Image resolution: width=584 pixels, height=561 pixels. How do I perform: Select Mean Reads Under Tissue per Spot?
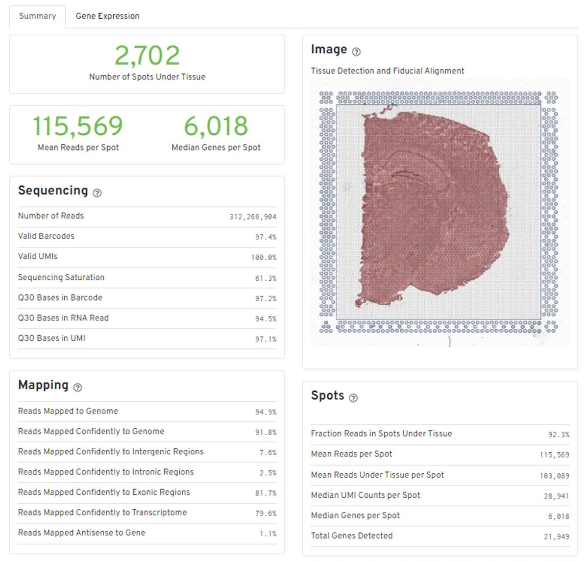pyautogui.click(x=440, y=475)
